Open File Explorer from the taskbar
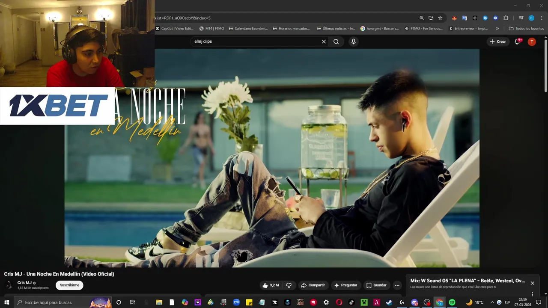548x308 pixels. point(159,302)
